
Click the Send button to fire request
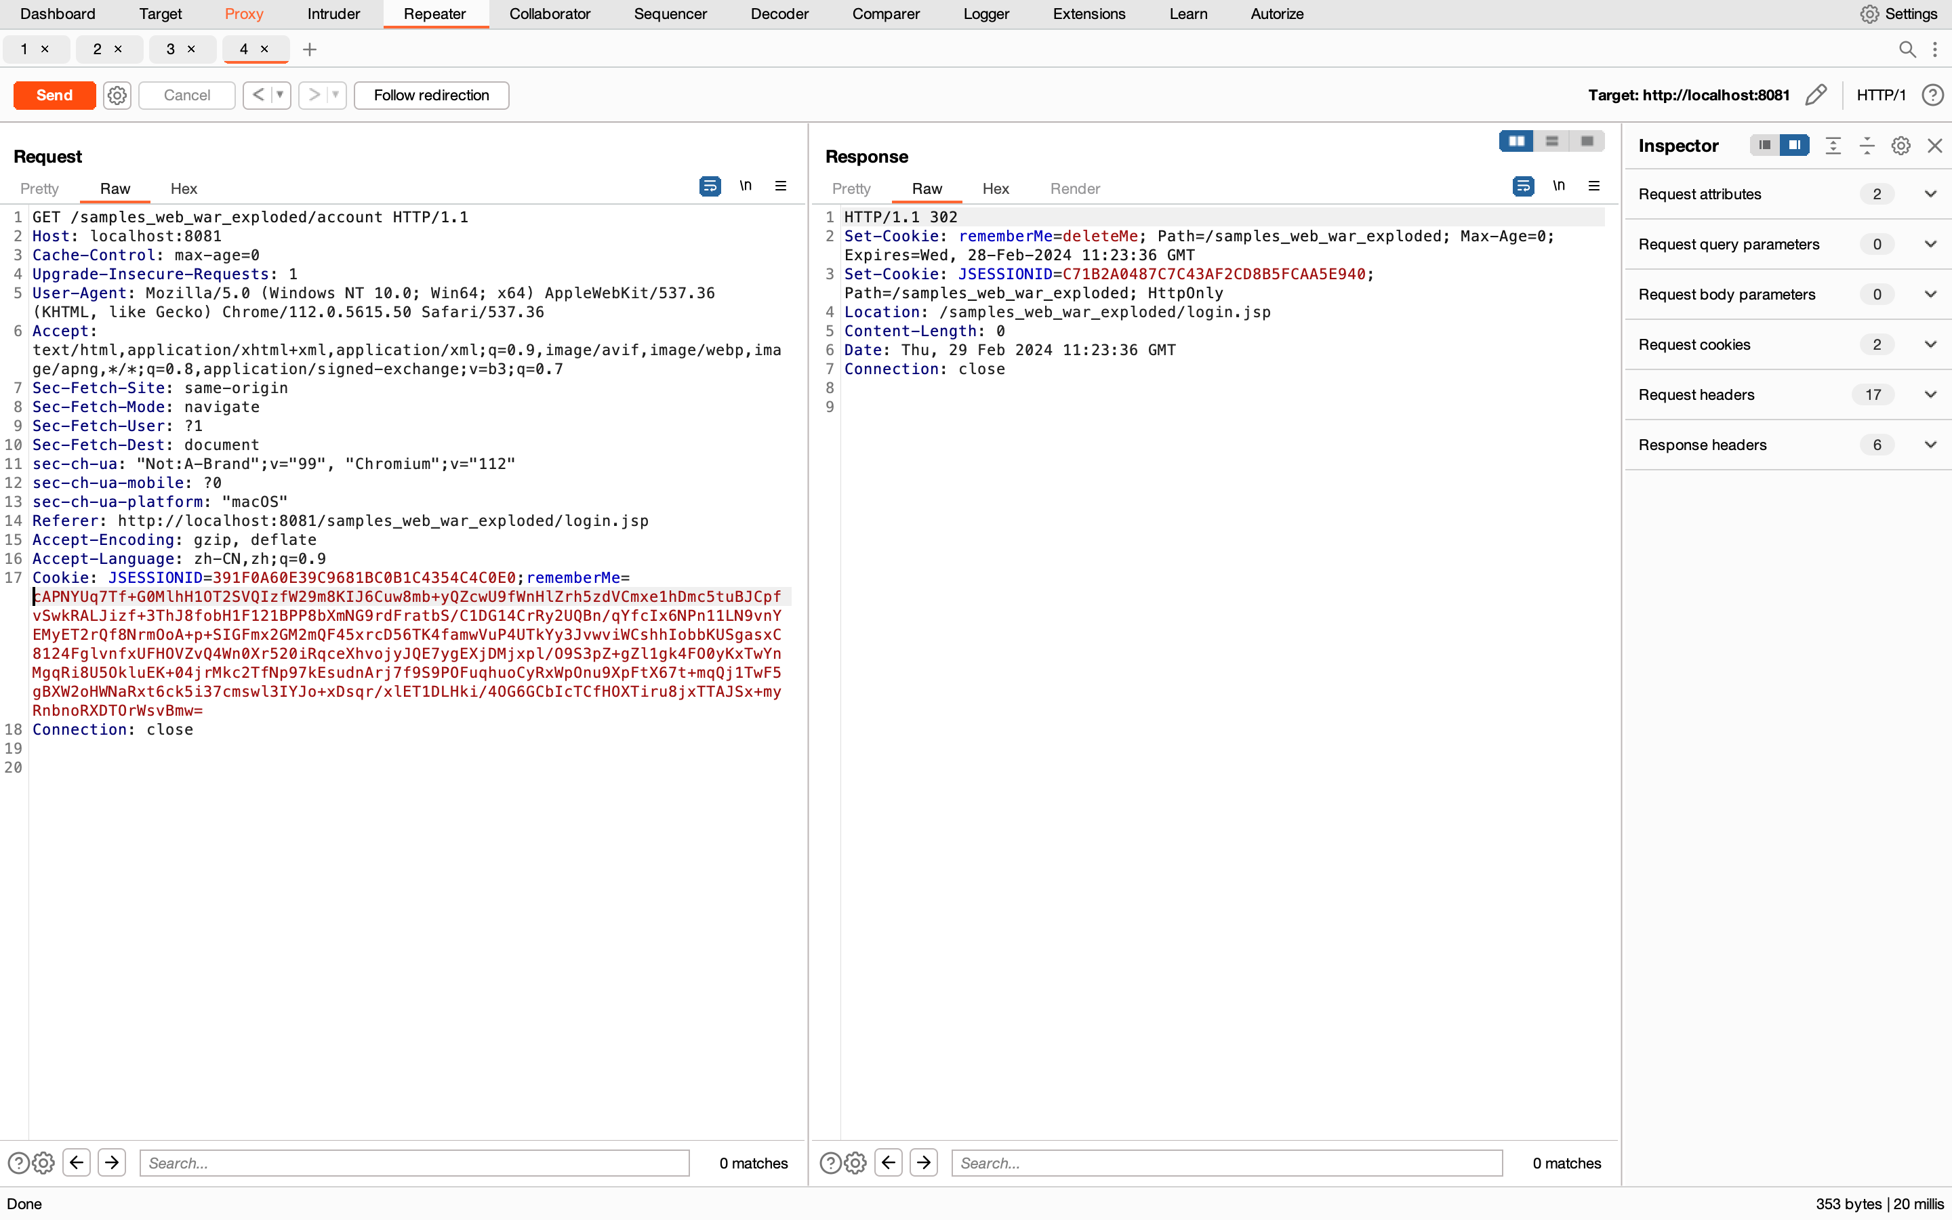click(54, 94)
